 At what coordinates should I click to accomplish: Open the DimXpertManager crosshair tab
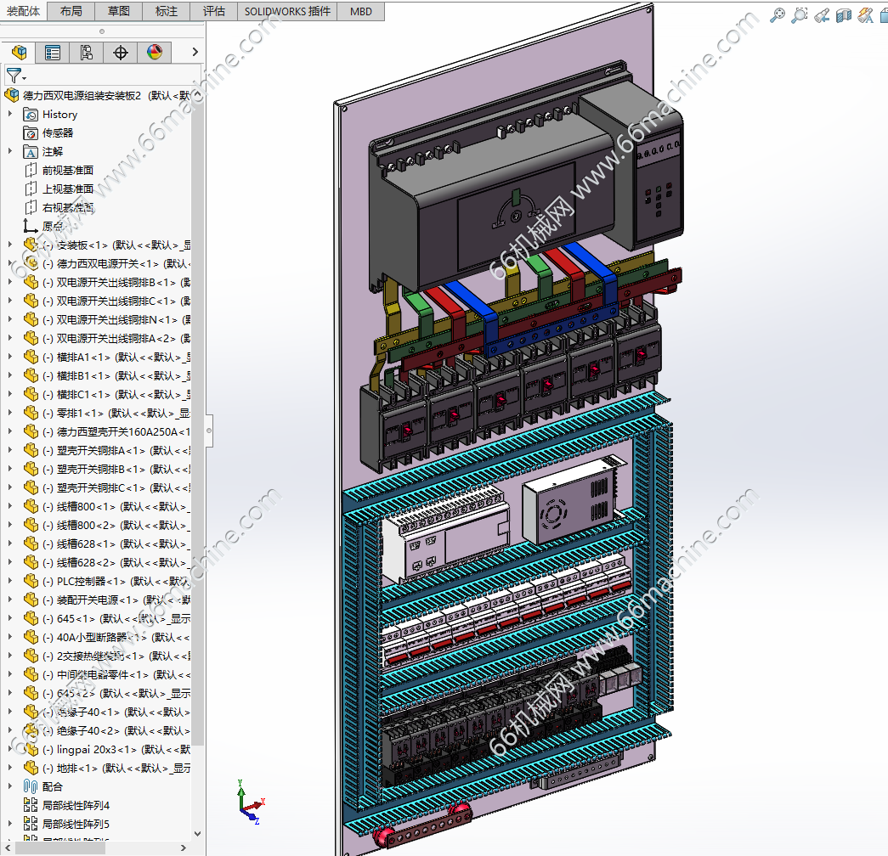coord(120,53)
